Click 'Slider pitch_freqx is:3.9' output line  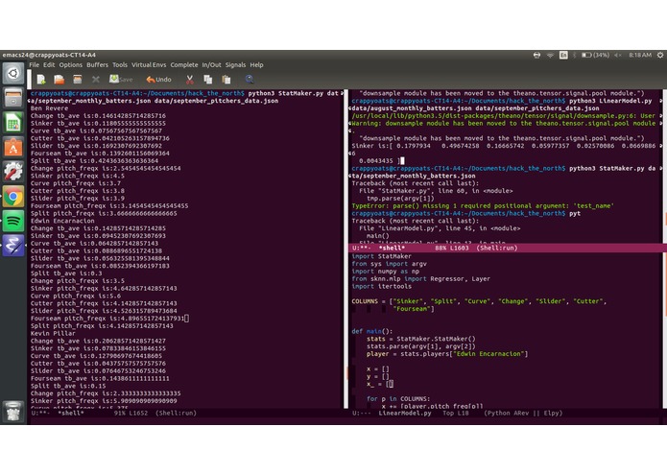coord(78,198)
